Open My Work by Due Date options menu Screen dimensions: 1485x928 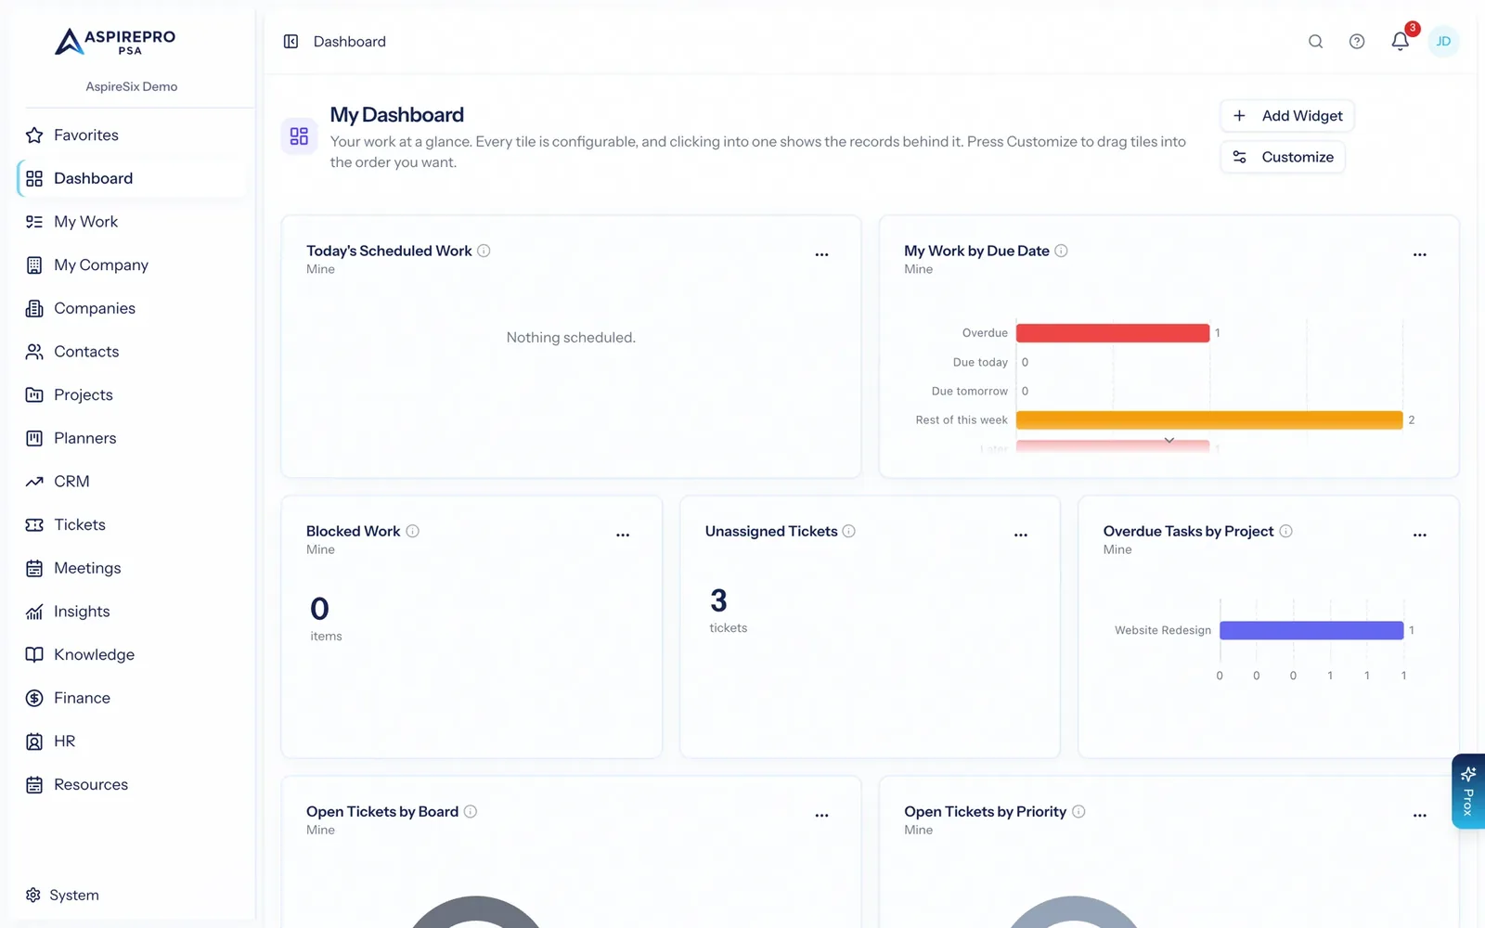click(x=1419, y=254)
